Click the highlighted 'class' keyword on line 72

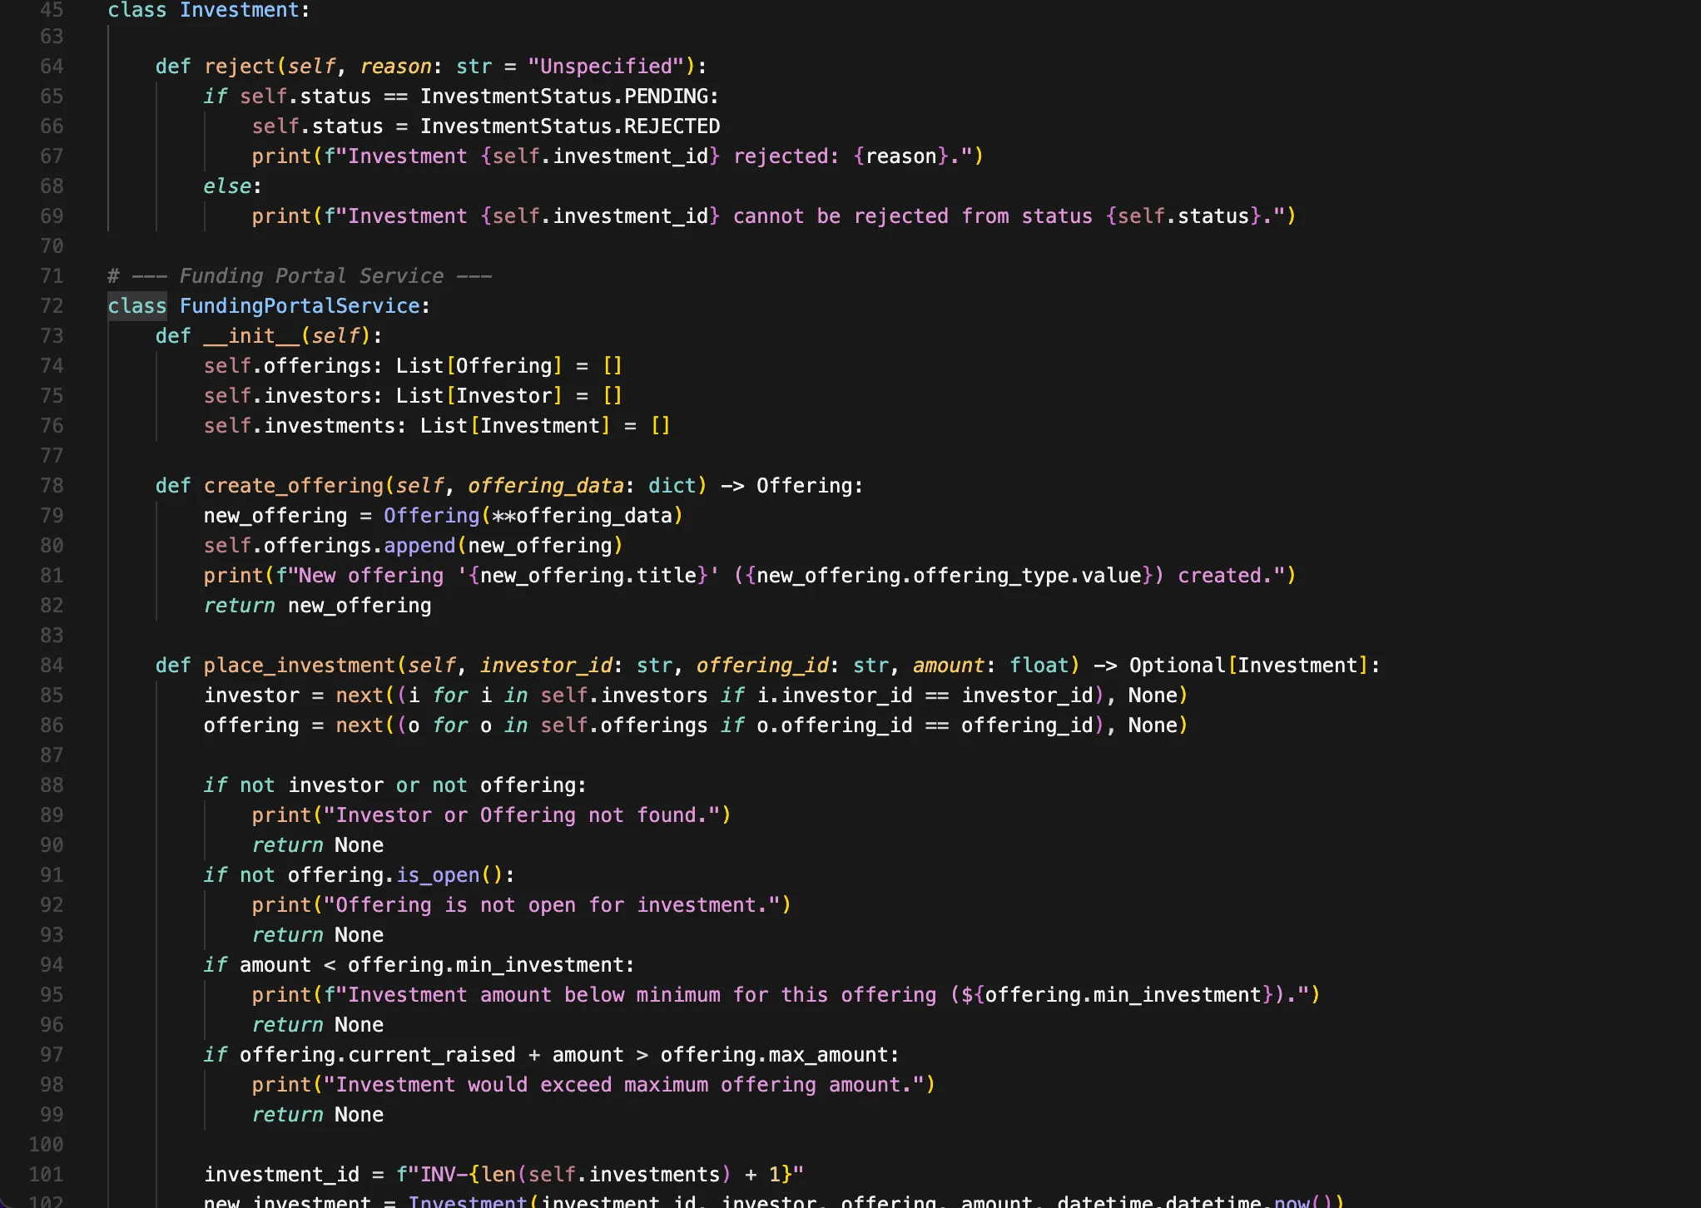click(x=137, y=306)
